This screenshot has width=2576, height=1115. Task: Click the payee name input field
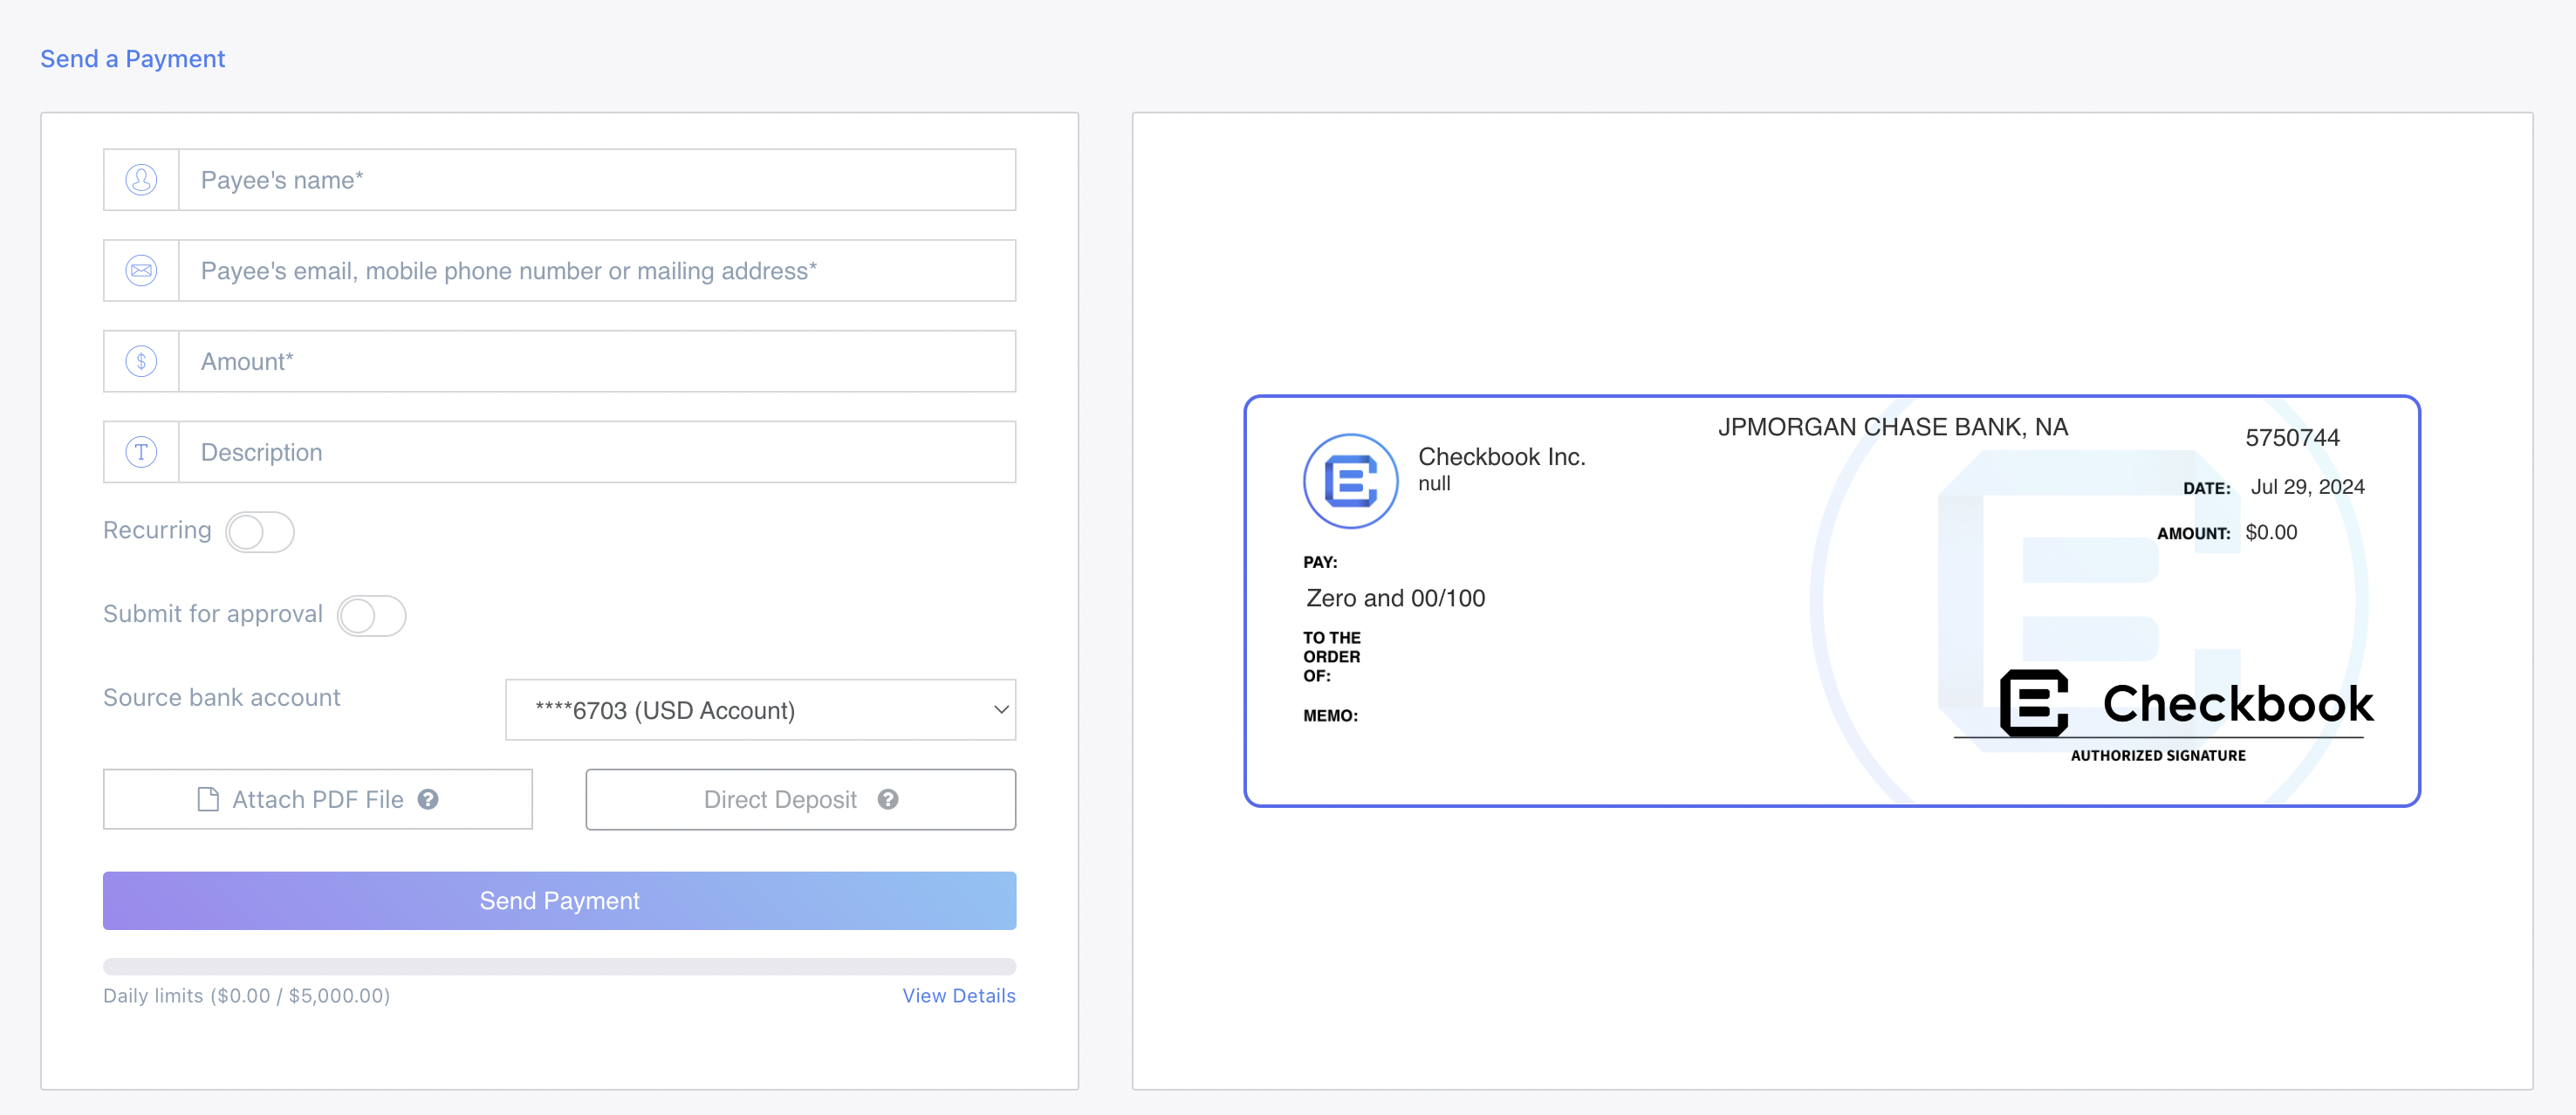(599, 179)
